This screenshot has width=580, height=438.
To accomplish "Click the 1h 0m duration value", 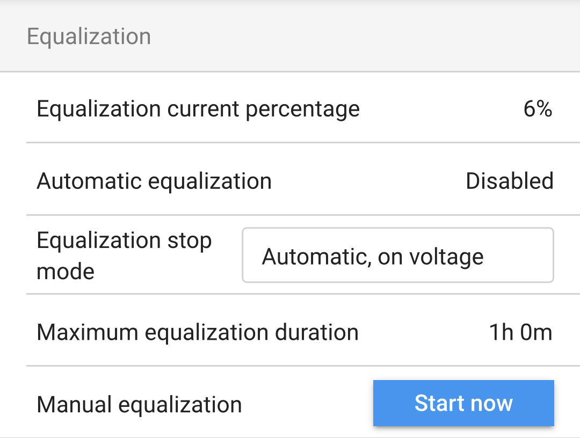I will [x=520, y=332].
